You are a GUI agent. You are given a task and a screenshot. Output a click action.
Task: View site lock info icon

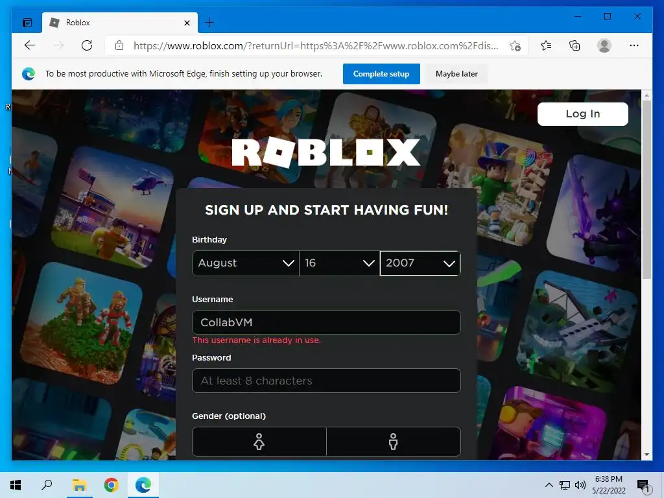point(119,45)
